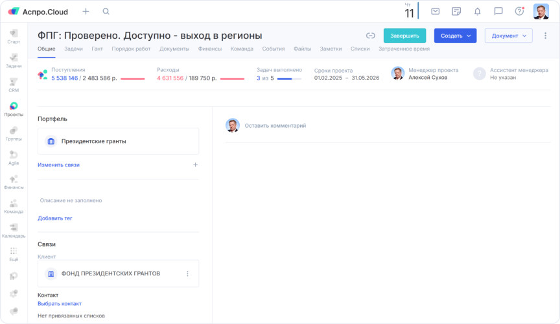Open the chat bubble icon
Screen dimensions: 560x324
(498, 12)
